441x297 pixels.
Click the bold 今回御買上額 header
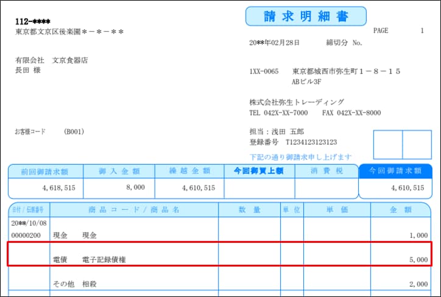click(259, 172)
